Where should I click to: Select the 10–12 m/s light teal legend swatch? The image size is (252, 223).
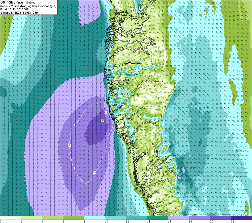[x=115, y=218]
